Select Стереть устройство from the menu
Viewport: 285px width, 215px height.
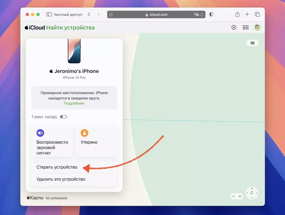pyautogui.click(x=57, y=167)
